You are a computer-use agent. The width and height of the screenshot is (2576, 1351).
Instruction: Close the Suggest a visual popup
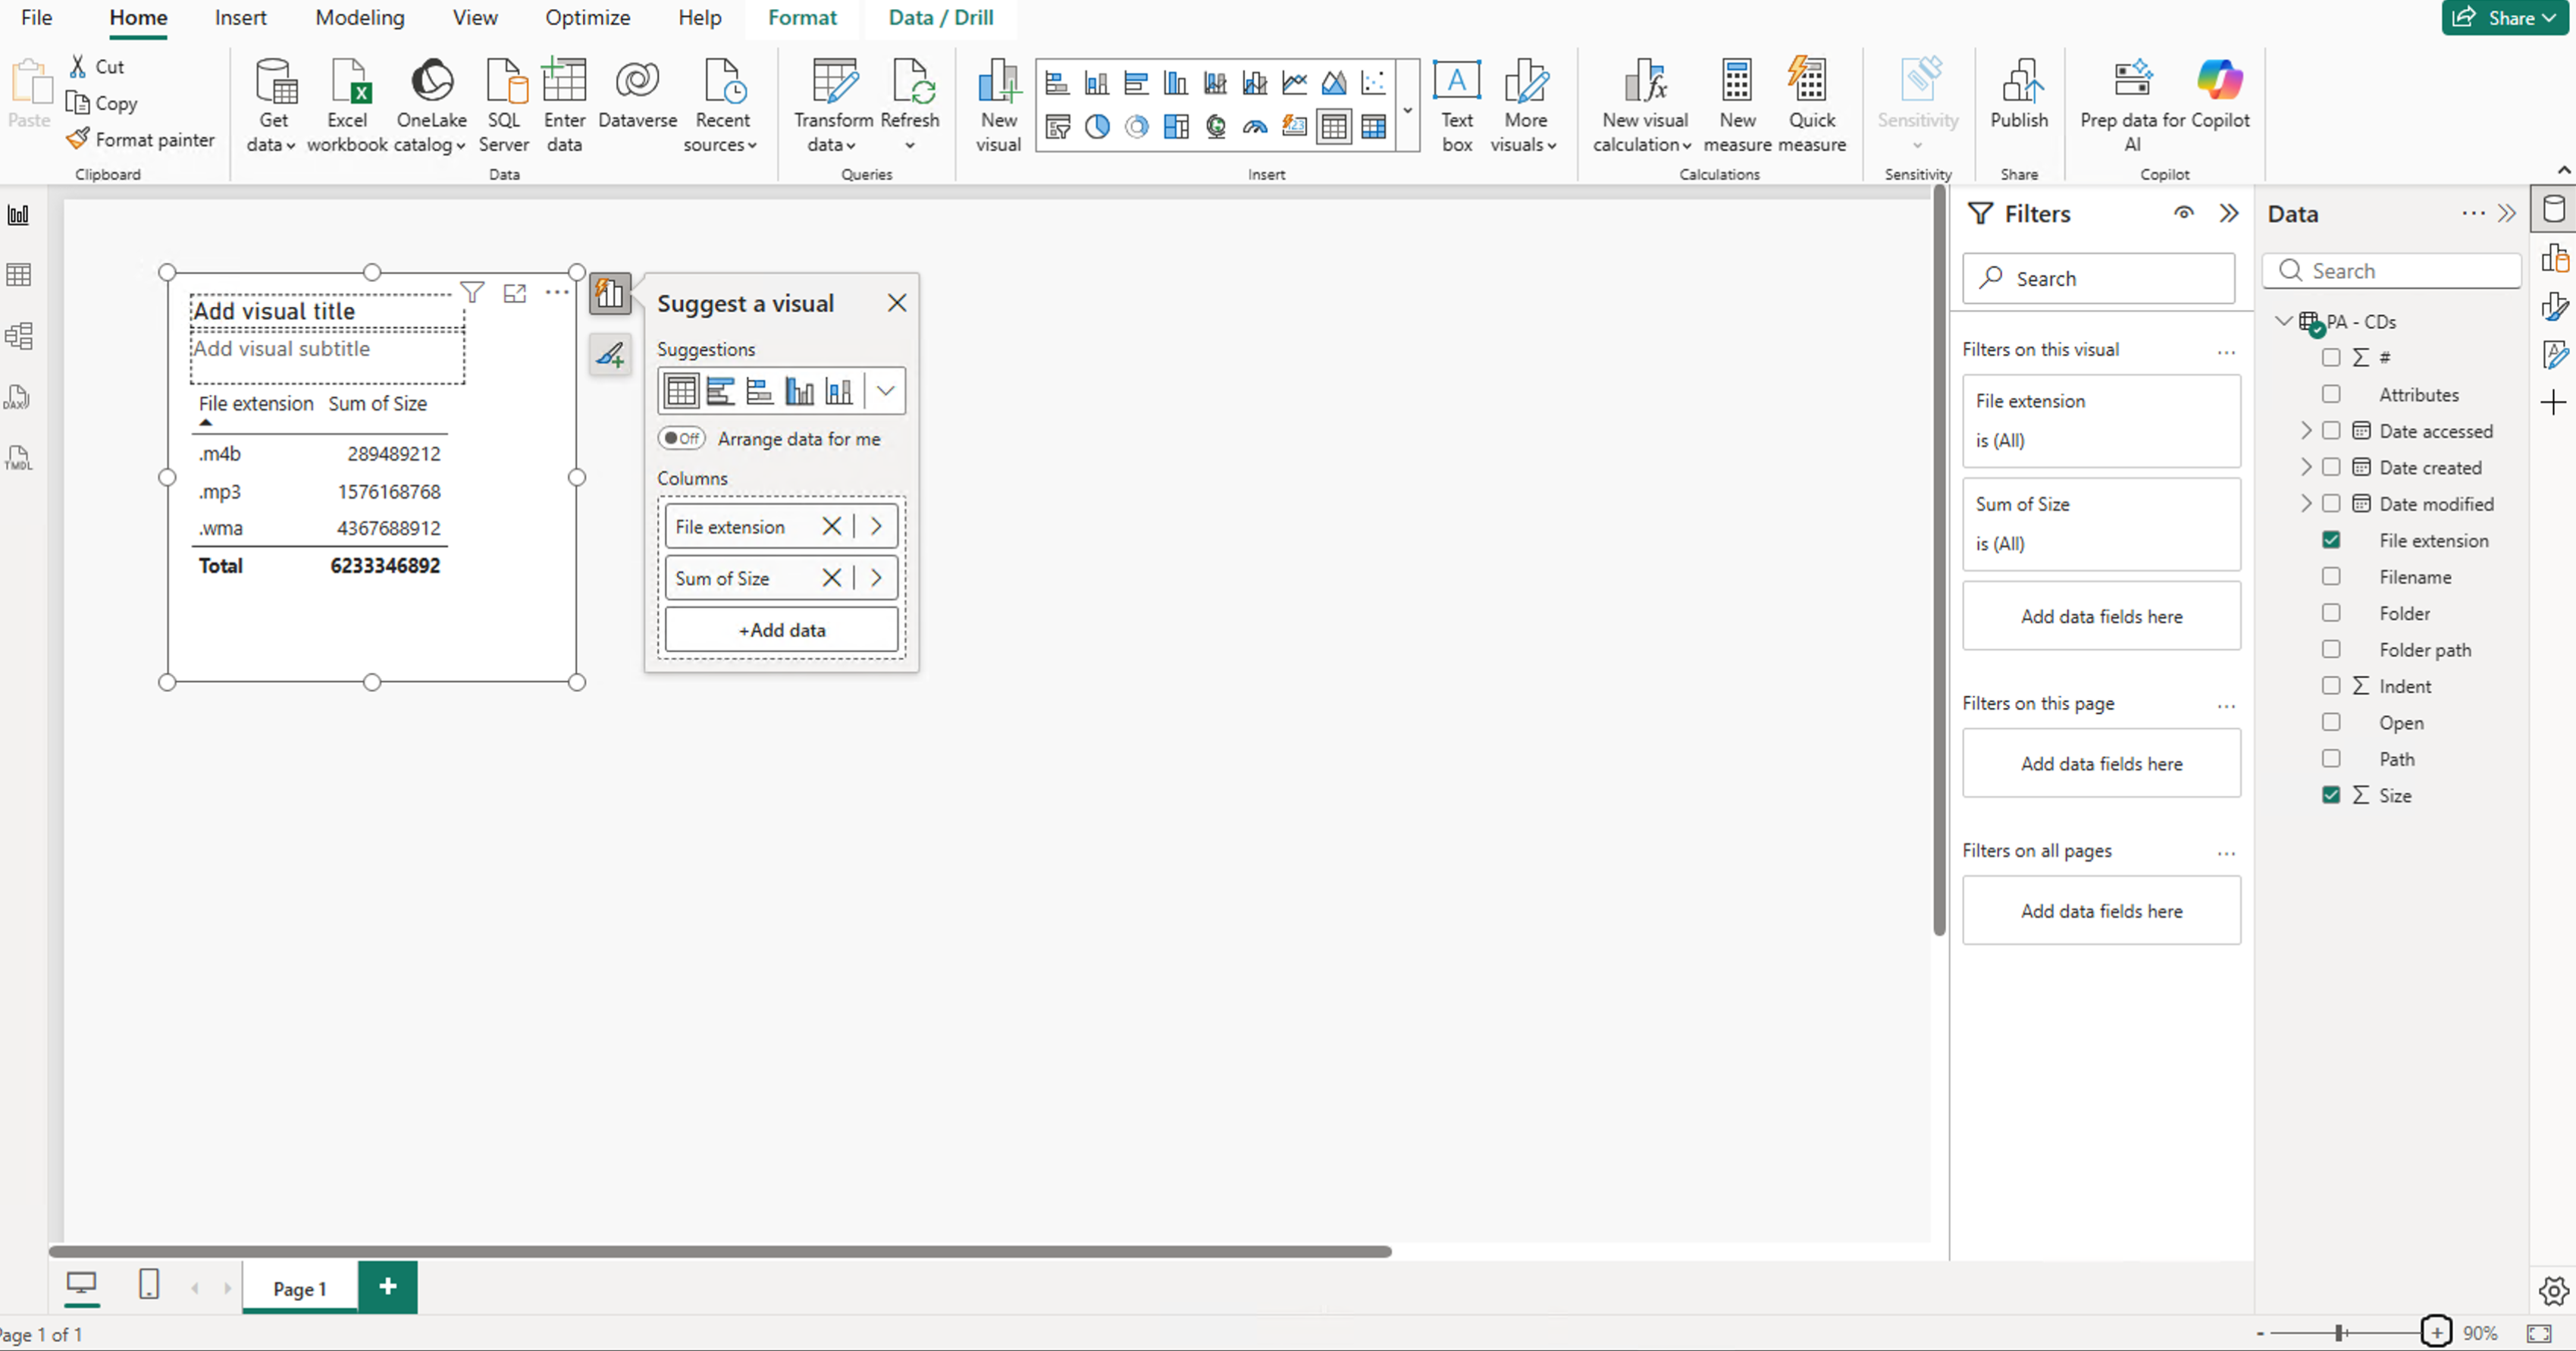[x=897, y=303]
